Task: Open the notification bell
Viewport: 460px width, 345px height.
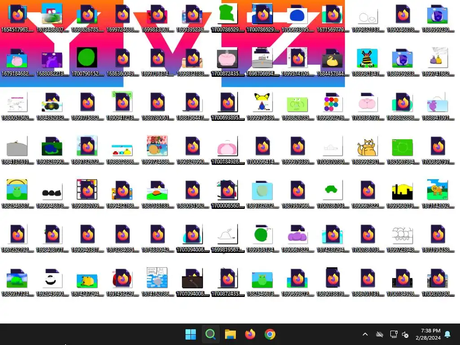Action: 448,334
